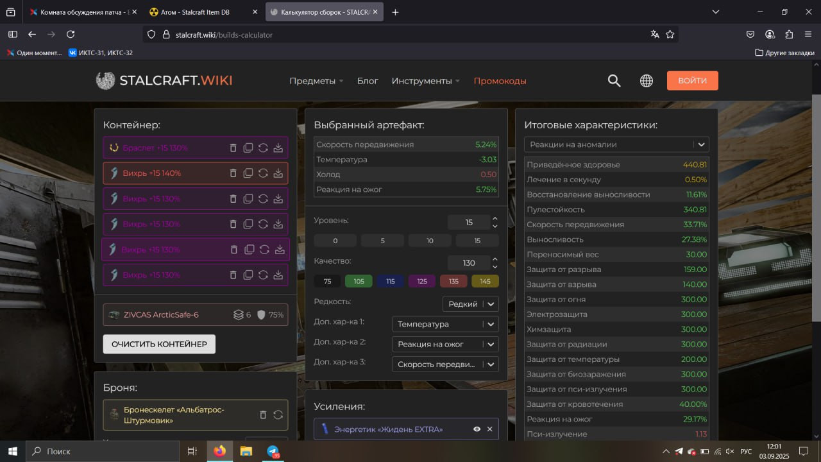Click the download icon on the Вихрь +15 140% row

click(x=278, y=173)
